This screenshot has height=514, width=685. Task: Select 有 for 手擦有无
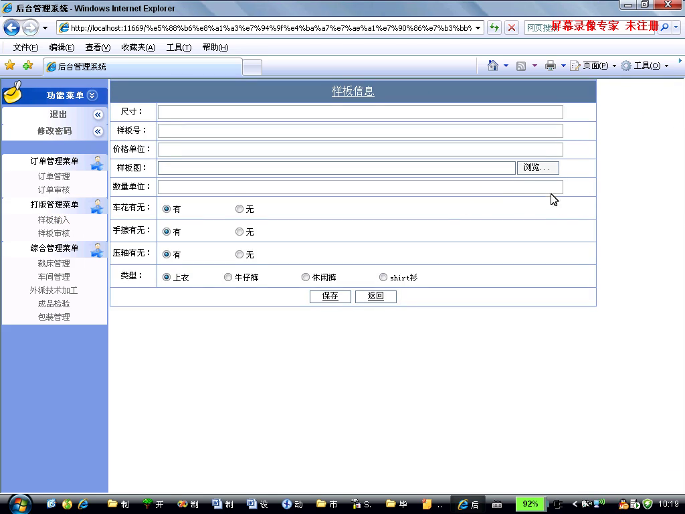(x=167, y=232)
